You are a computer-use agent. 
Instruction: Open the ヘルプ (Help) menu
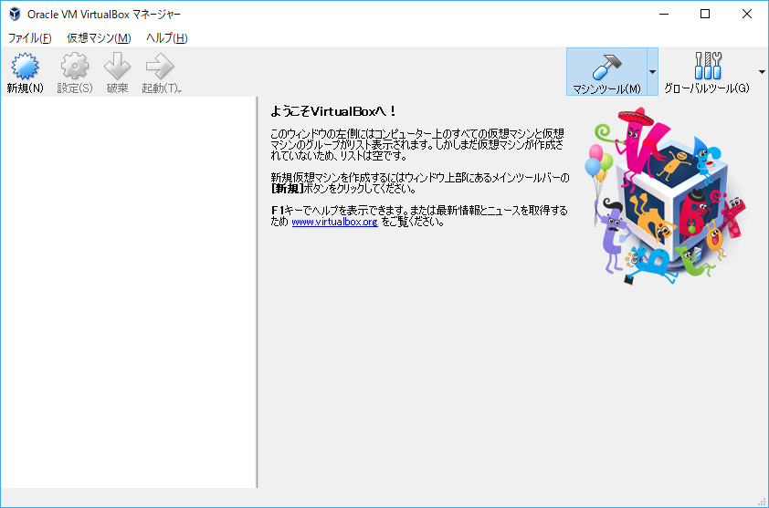166,37
